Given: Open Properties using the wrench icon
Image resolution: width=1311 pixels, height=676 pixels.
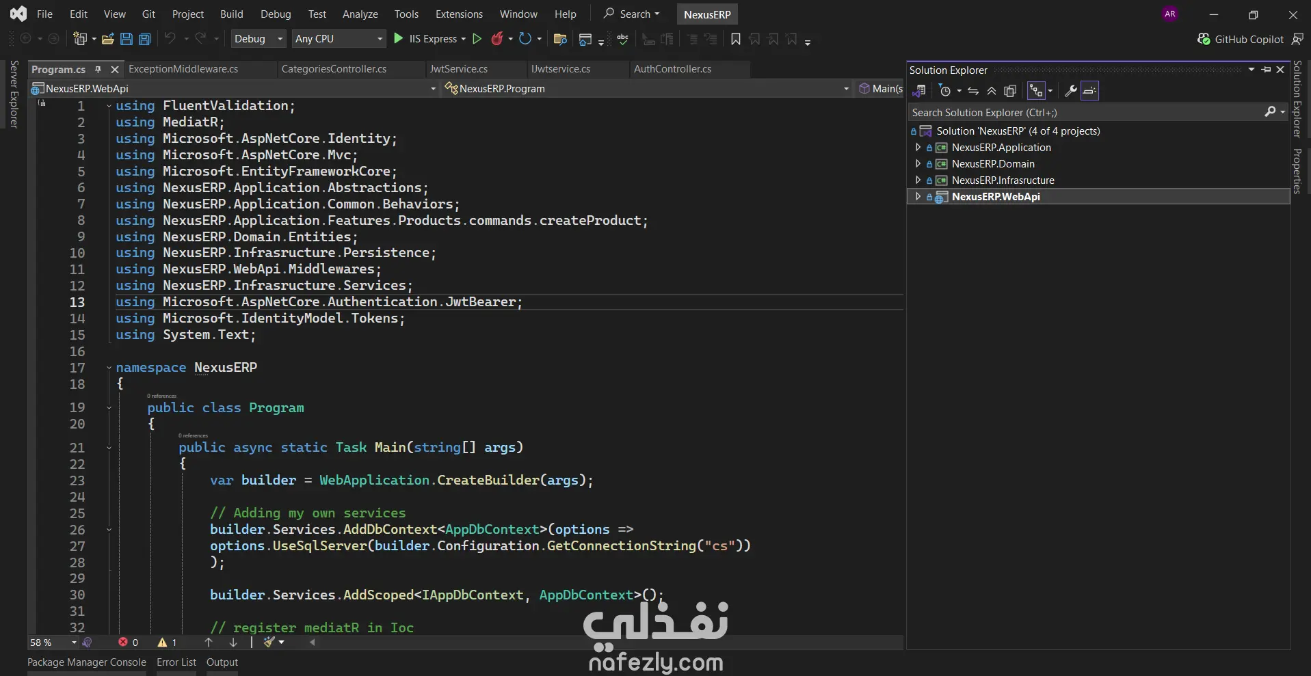Looking at the screenshot, I should point(1071,91).
